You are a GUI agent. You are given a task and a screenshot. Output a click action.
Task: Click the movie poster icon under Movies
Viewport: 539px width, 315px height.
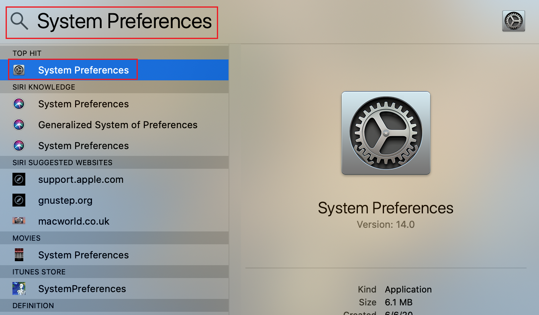click(19, 255)
